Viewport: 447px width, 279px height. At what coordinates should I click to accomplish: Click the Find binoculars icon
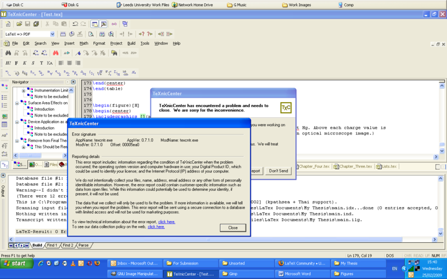tap(8, 53)
